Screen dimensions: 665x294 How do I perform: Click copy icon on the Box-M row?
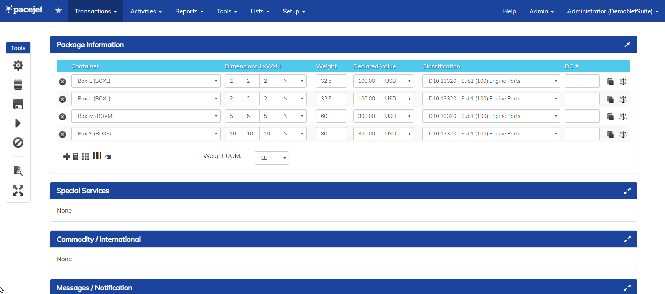[611, 117]
